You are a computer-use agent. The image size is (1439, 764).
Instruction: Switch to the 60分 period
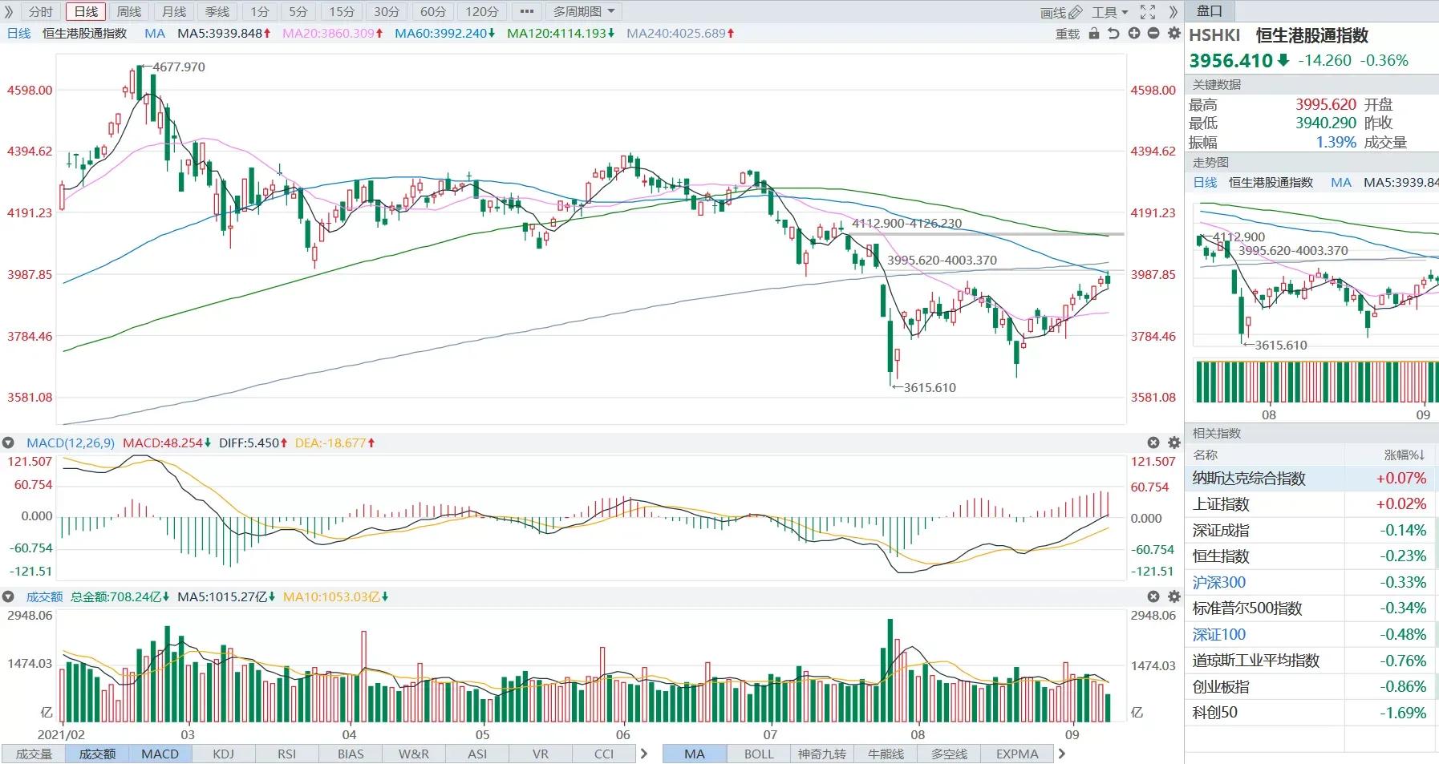click(x=433, y=12)
